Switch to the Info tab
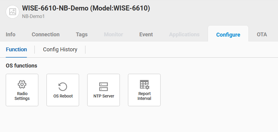The image size is (278, 132). click(11, 34)
